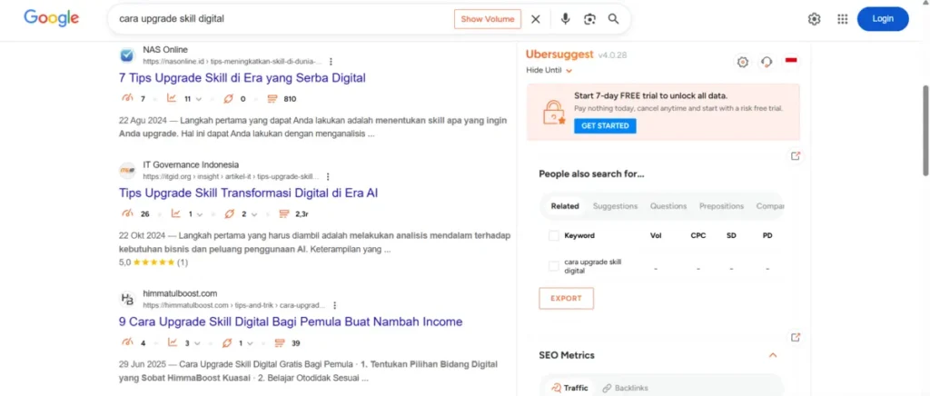Click the 810 value on NAS Online result
Viewport: 930px width, 396px height.
pyautogui.click(x=290, y=99)
